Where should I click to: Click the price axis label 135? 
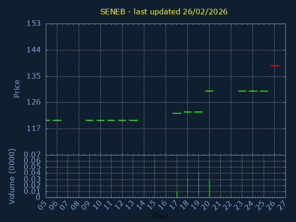(x=34, y=76)
